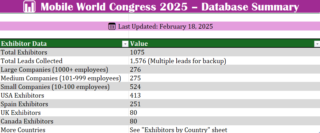Click the value cell '275'
Image resolution: width=320 pixels, height=133 pixels.
224,78
